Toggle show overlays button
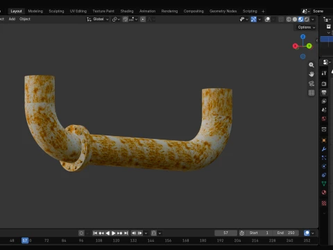This screenshot has width=333, height=250. coord(267,19)
